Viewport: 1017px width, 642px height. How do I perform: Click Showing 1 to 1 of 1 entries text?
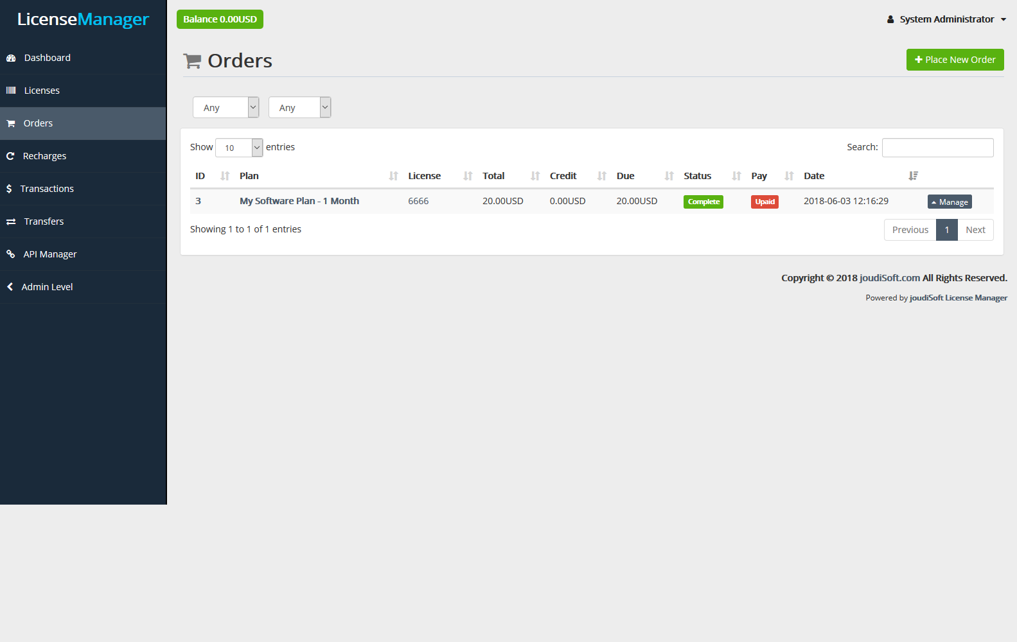(x=245, y=229)
